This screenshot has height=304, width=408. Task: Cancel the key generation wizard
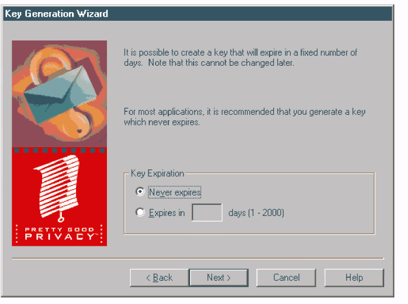(x=286, y=278)
